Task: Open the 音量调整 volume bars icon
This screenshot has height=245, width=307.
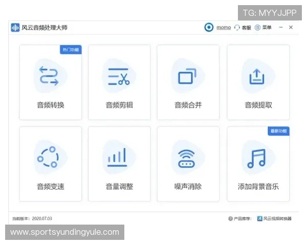Action: [117, 157]
